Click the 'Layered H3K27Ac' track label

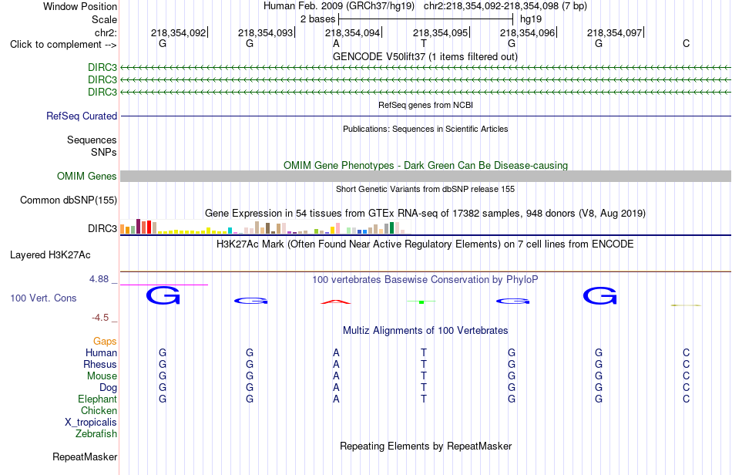click(50, 255)
